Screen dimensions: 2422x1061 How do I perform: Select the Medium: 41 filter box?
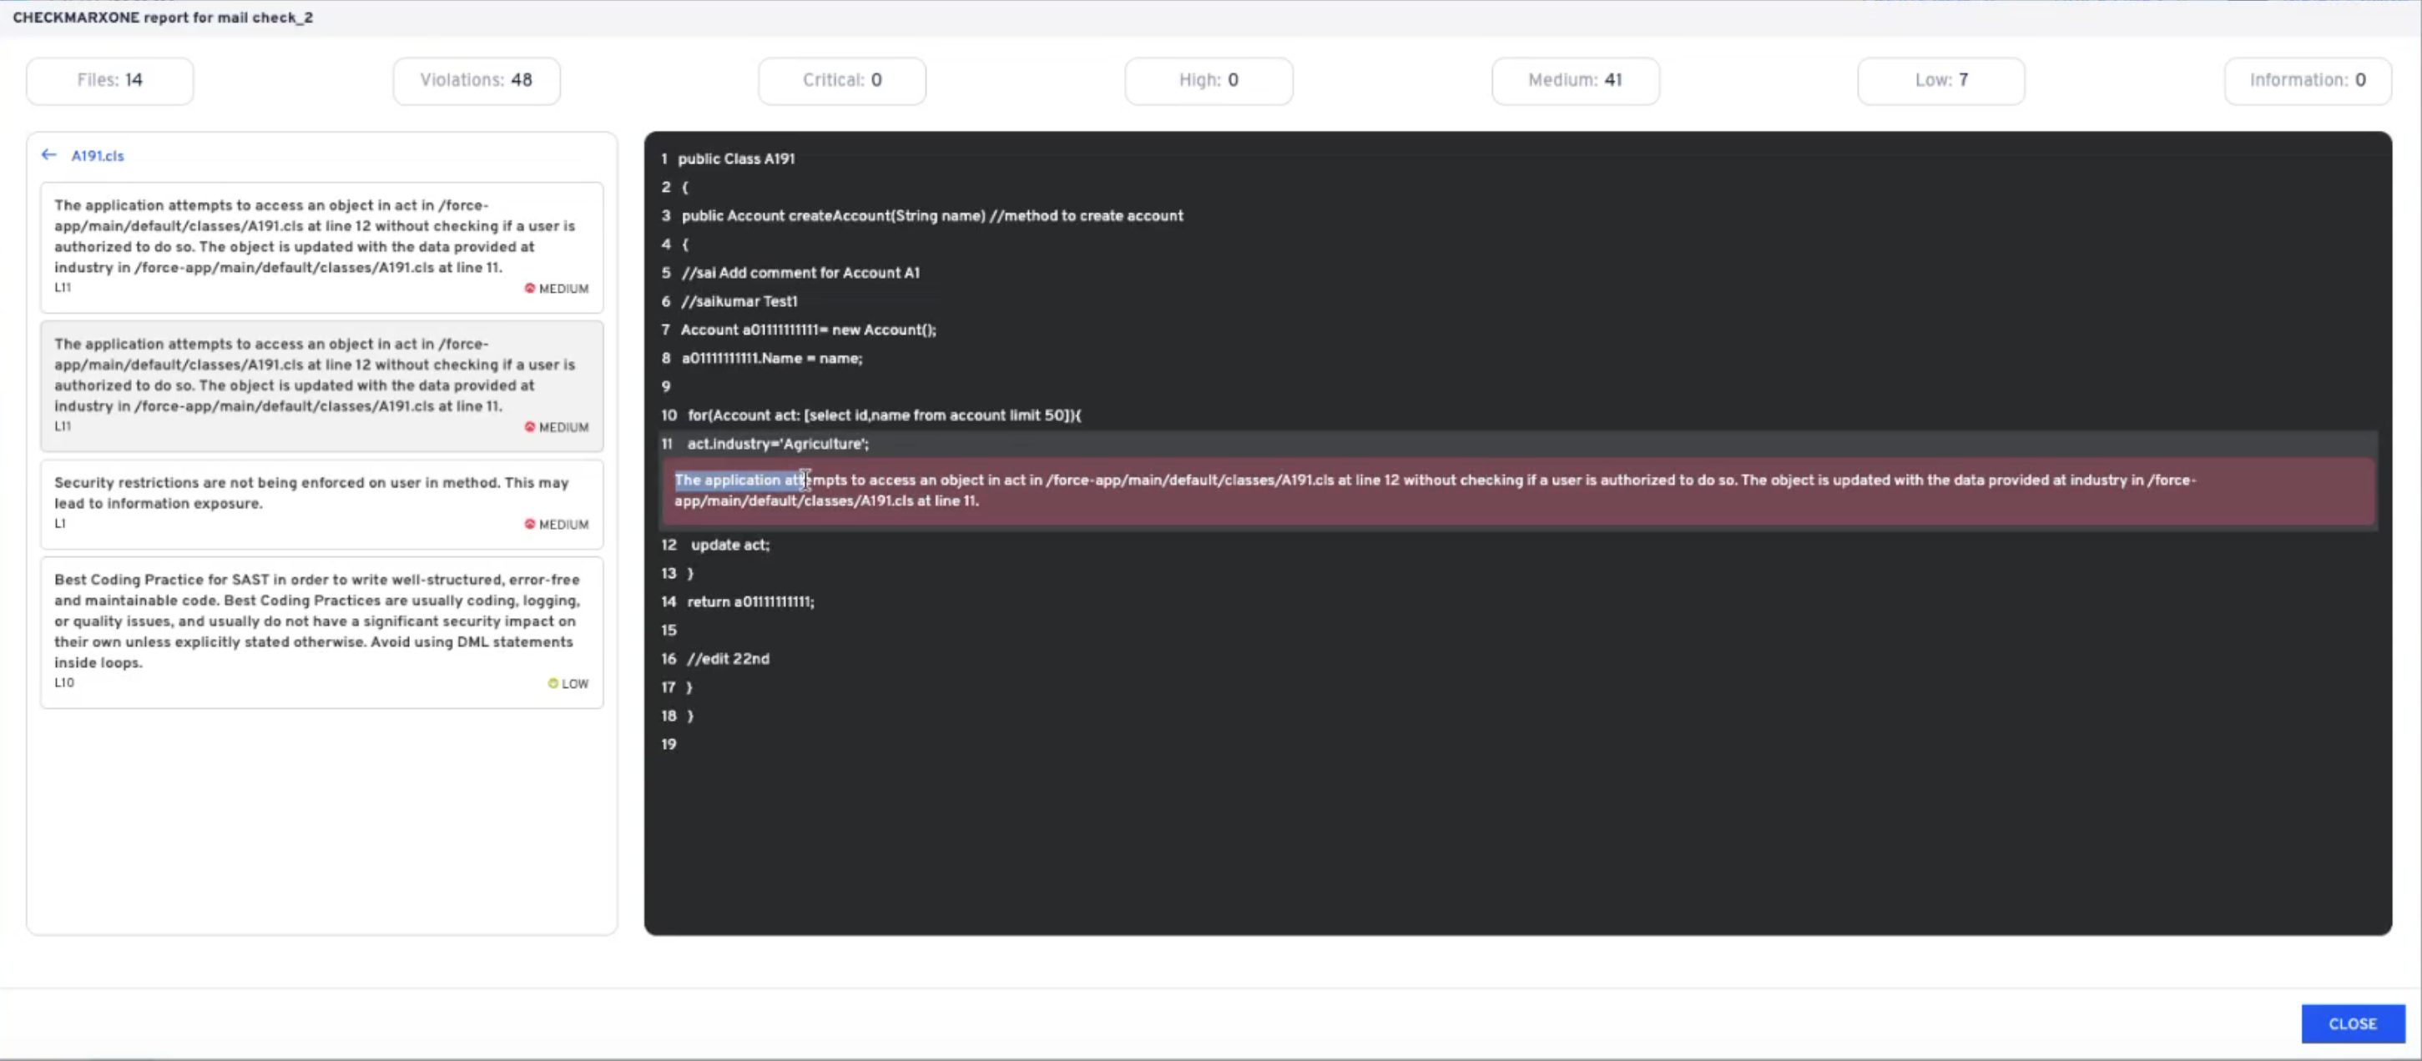click(1574, 81)
